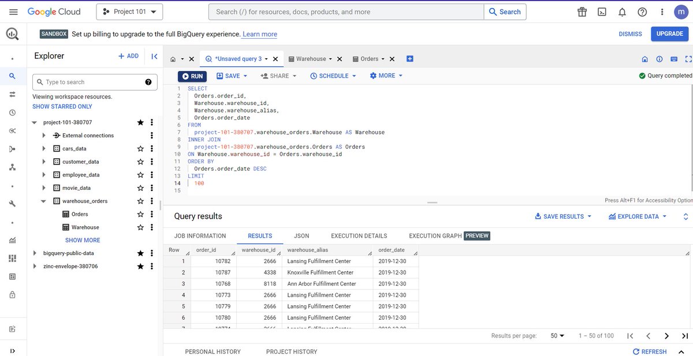Toggle full screen editor icon
The image size is (693, 356).
(688, 59)
